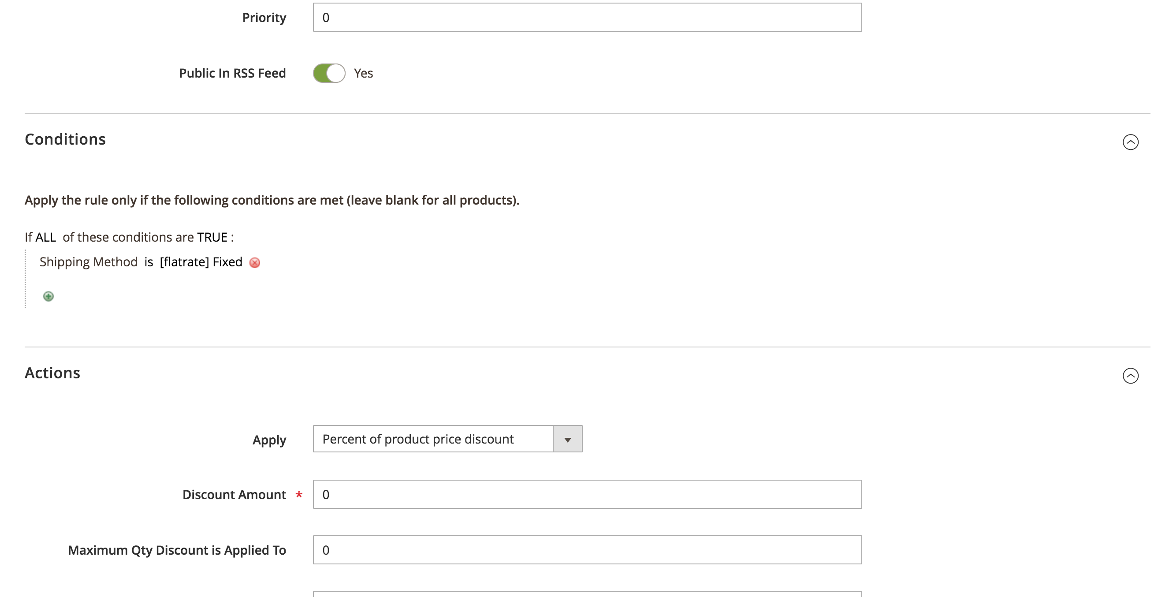Toggle Public In RSS Feed switch
The image size is (1169, 597).
[x=329, y=73]
